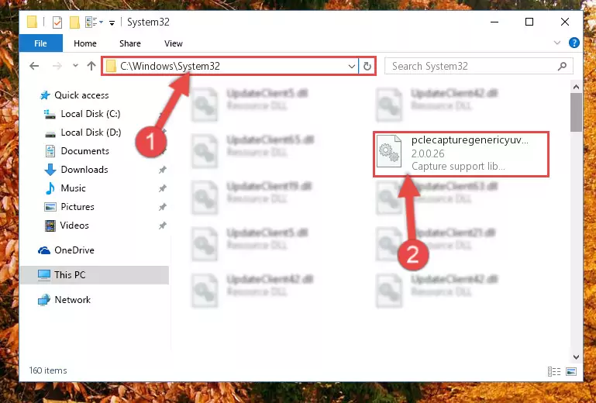Click the version text 2.0.0.26

428,153
